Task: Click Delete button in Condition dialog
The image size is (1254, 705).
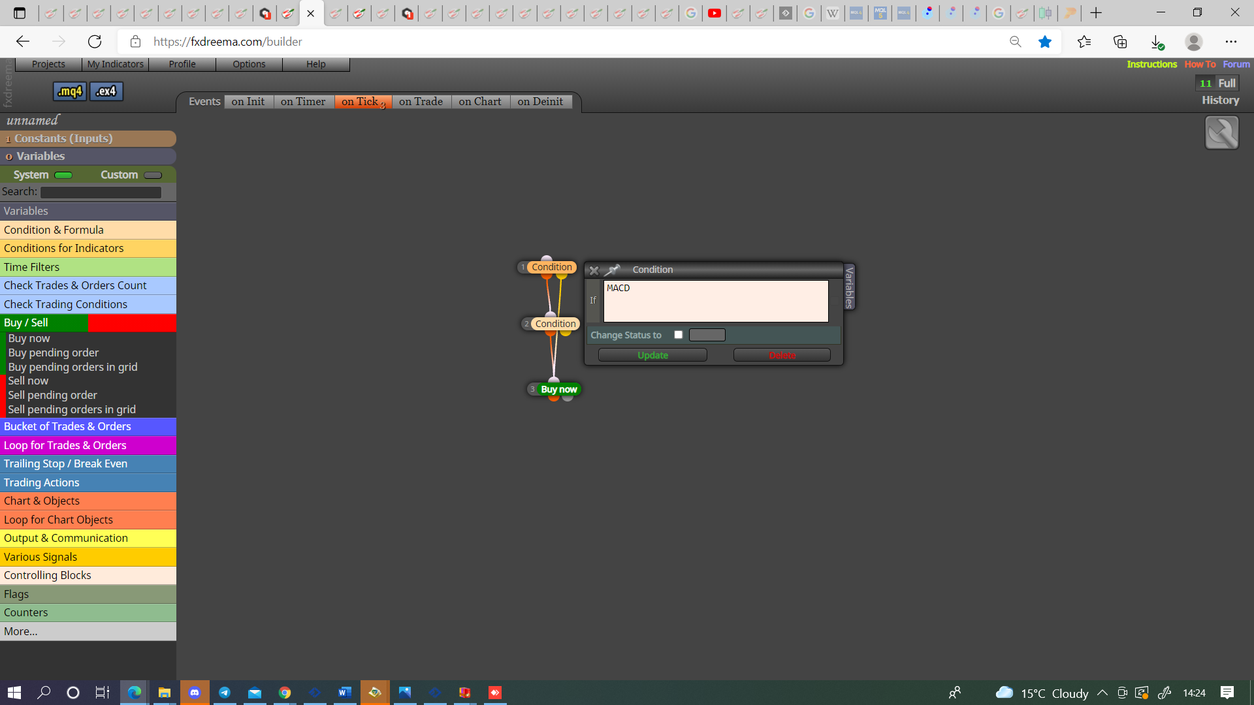Action: [782, 355]
